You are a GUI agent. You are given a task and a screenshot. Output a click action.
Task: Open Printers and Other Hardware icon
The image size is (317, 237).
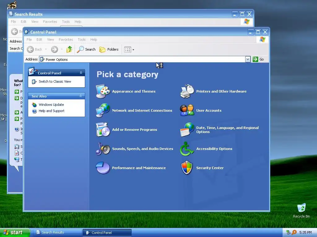187,91
